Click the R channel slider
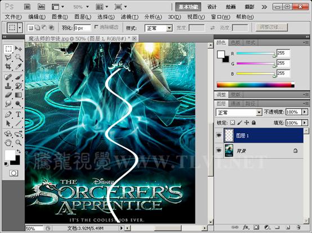The height and width of the screenshot is (233, 312). pyautogui.click(x=255, y=53)
